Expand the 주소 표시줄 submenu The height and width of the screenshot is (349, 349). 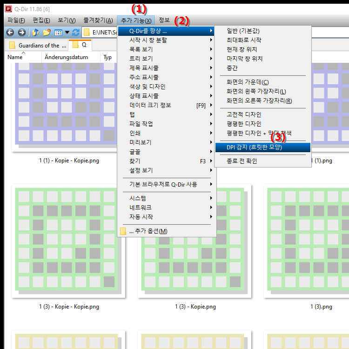(166, 77)
